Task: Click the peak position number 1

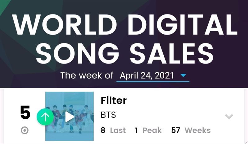Action: pos(136,130)
